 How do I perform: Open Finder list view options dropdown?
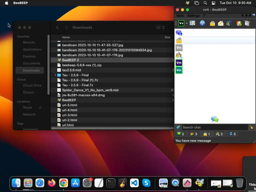(x=160, y=27)
